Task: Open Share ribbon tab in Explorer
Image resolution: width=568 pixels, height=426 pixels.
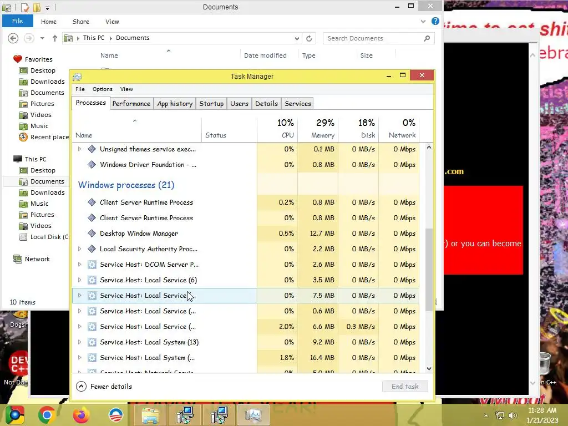Action: coord(81,22)
